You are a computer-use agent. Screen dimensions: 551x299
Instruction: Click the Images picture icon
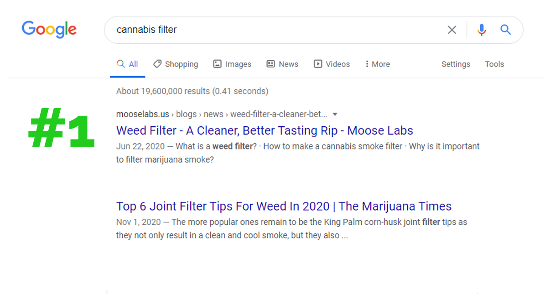pyautogui.click(x=218, y=64)
